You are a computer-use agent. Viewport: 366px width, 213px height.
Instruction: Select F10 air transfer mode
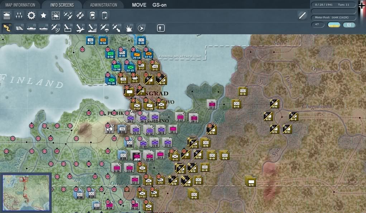116,28
